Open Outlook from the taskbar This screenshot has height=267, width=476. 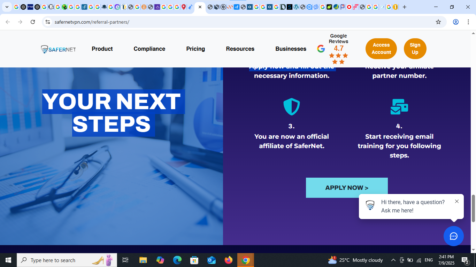[x=212, y=260]
